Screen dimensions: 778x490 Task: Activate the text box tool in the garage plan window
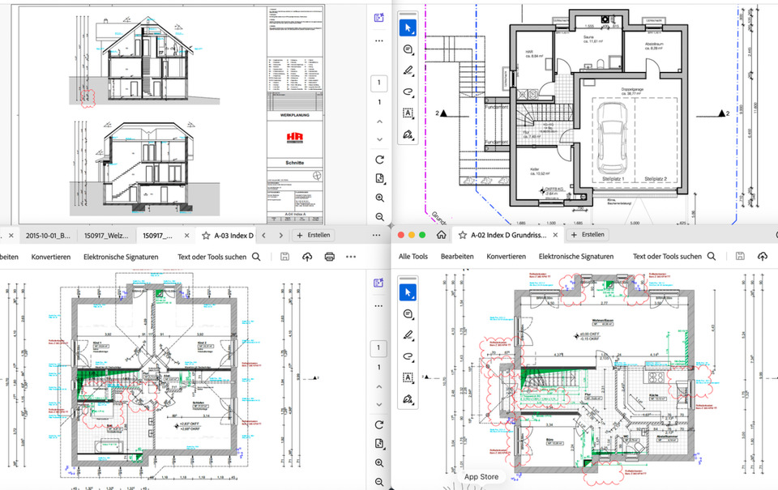click(x=408, y=113)
